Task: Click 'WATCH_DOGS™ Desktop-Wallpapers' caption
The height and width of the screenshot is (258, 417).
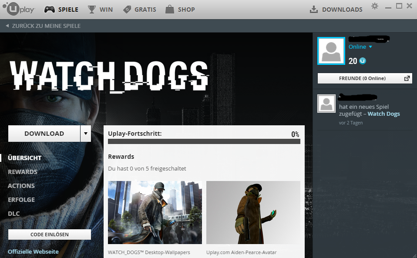Action: [x=149, y=252]
